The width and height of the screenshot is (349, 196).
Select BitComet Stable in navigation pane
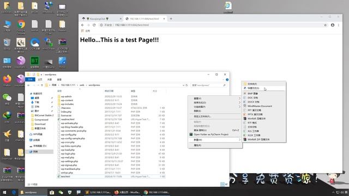point(42,115)
